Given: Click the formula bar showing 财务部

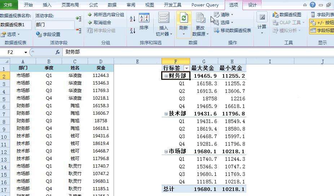Looking at the screenshot, I should [198, 52].
